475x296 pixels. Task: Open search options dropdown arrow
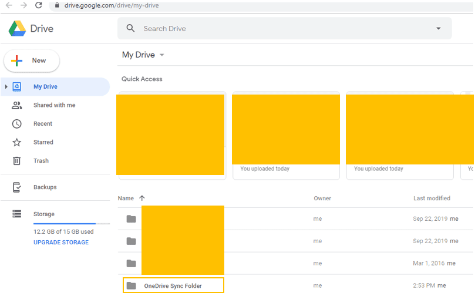(x=439, y=28)
